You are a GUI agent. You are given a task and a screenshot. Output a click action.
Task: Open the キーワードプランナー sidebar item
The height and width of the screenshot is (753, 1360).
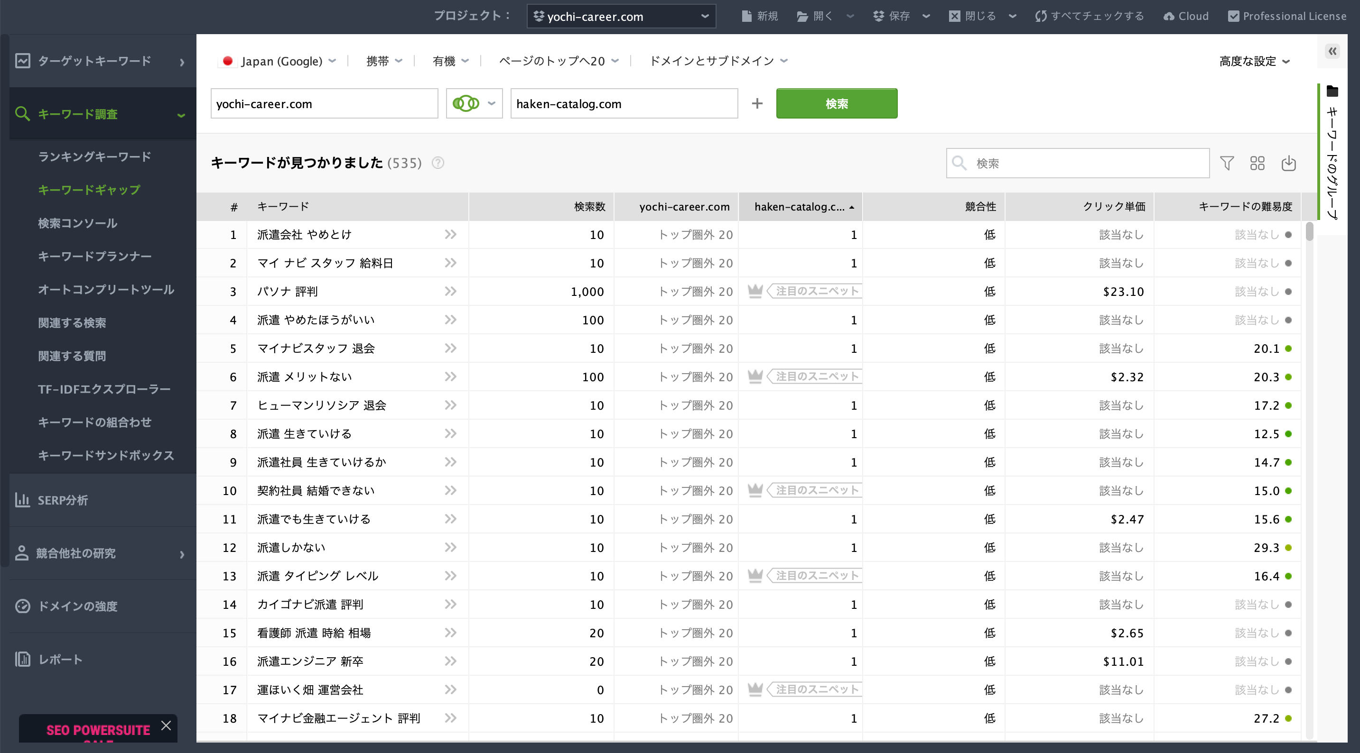click(x=94, y=257)
